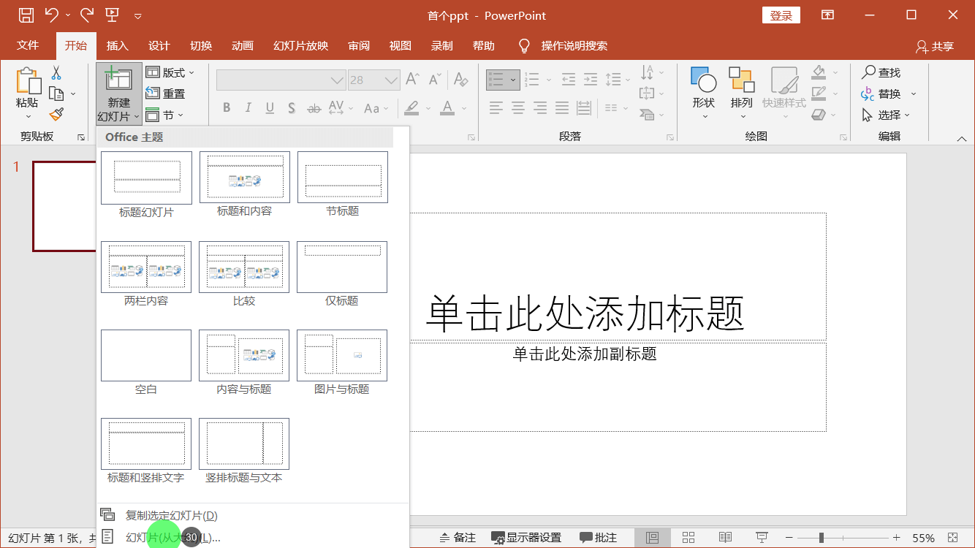
Task: Click the tell me search (操作说明搜索) box
Action: click(574, 45)
